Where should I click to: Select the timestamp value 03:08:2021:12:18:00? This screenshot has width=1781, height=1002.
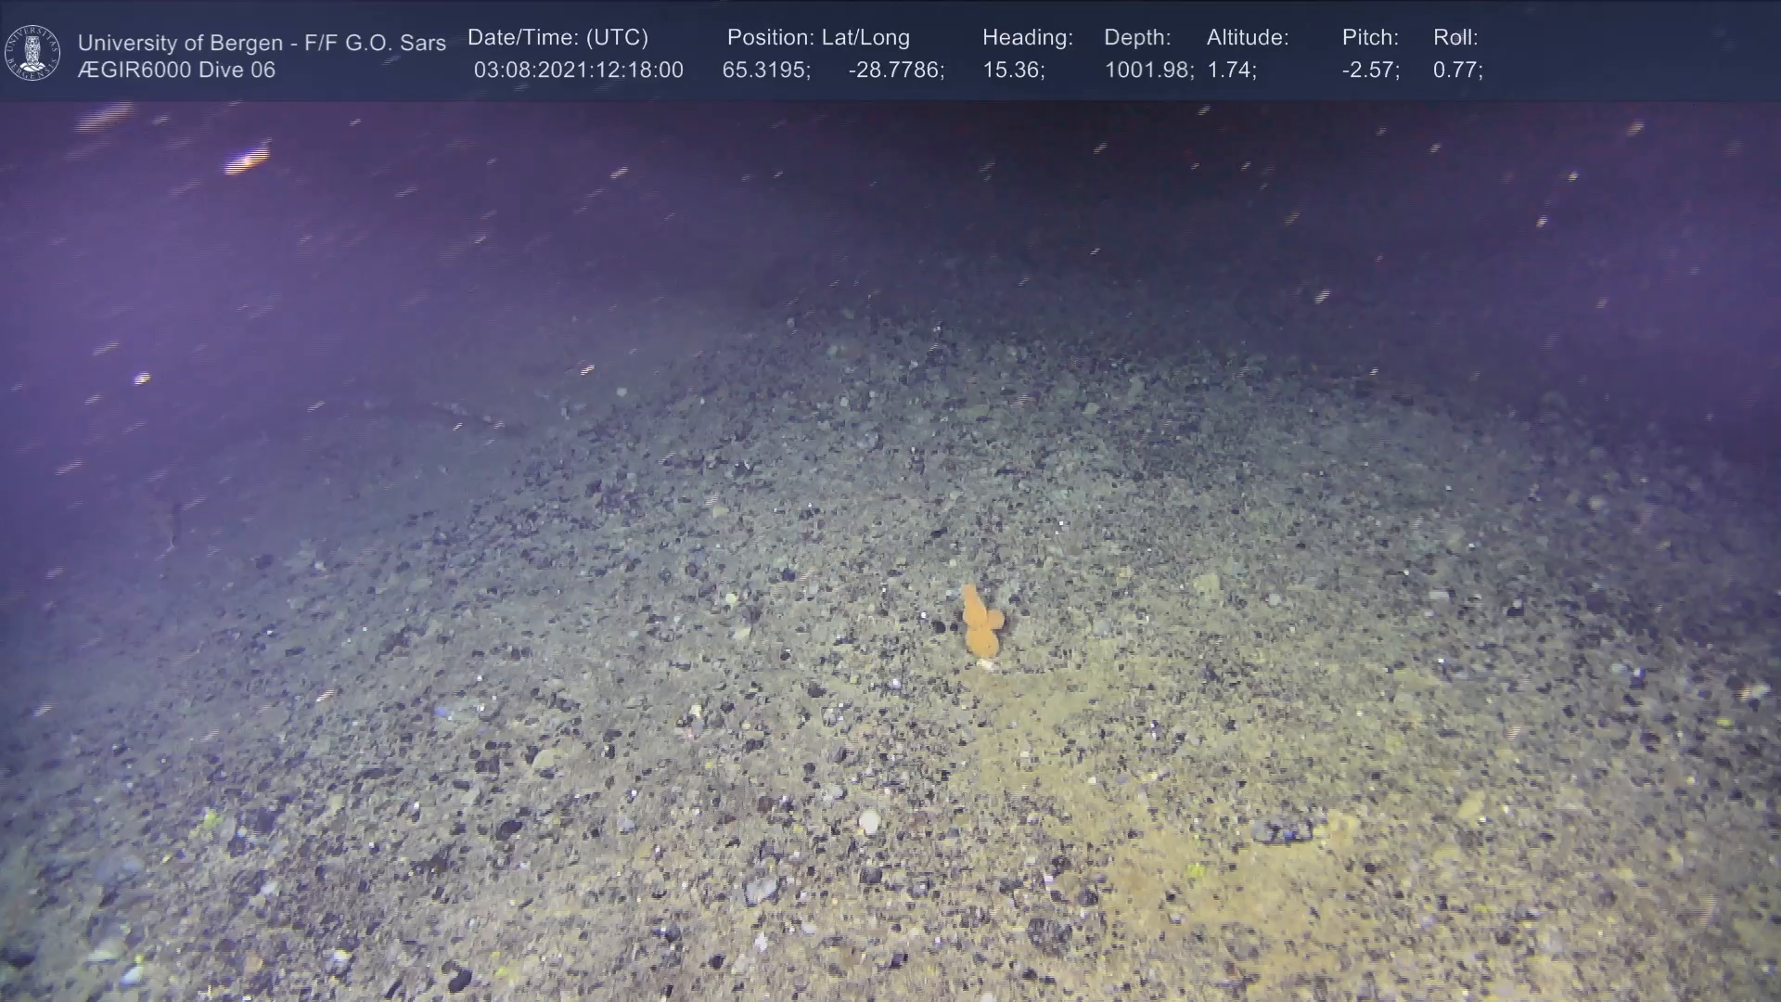pos(578,71)
